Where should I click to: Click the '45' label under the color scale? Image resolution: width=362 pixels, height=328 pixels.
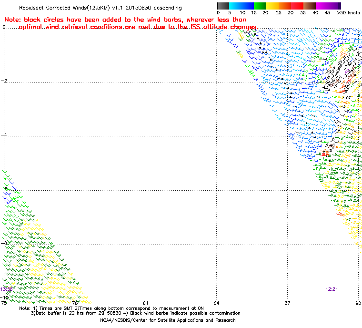[x=327, y=13]
